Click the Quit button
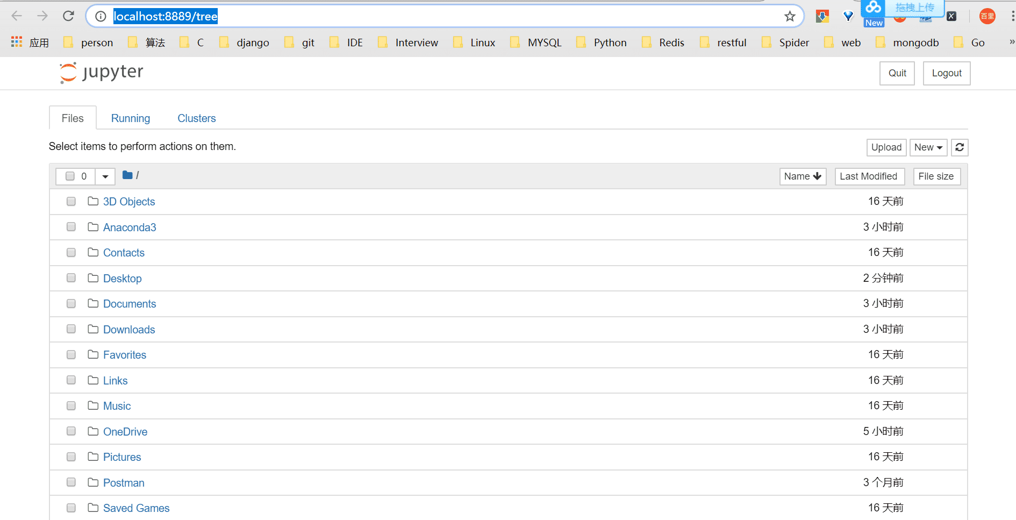 point(897,73)
